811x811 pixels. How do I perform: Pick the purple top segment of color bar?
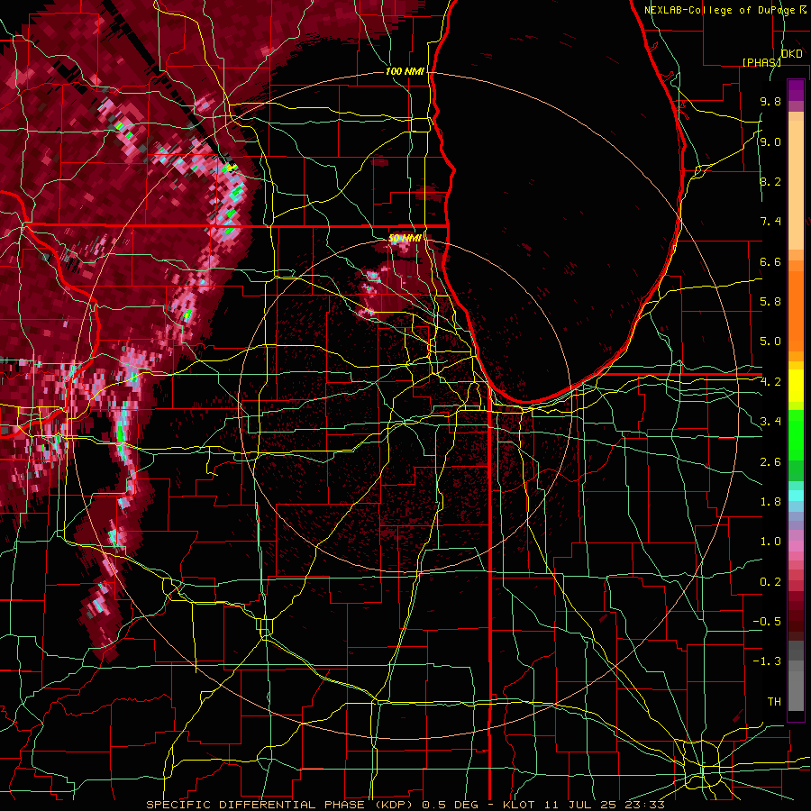point(796,90)
